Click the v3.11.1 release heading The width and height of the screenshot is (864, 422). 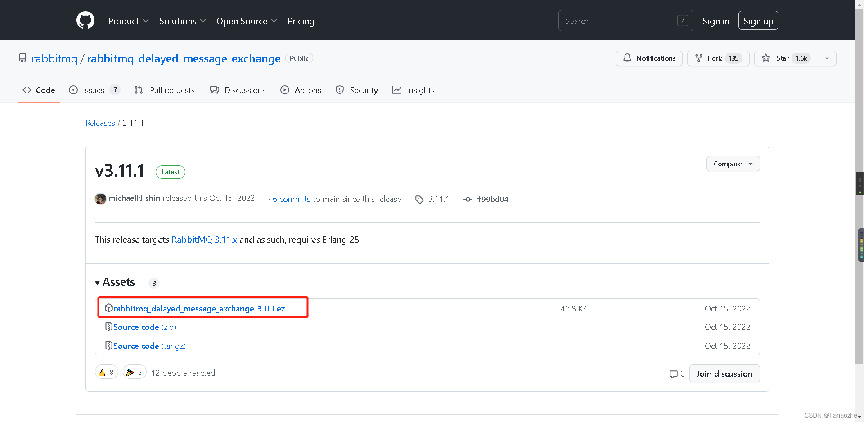tap(120, 171)
